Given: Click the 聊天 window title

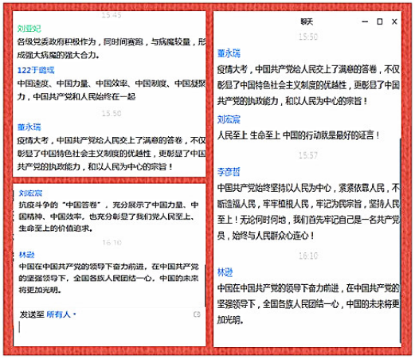Looking at the screenshot, I should tap(307, 21).
